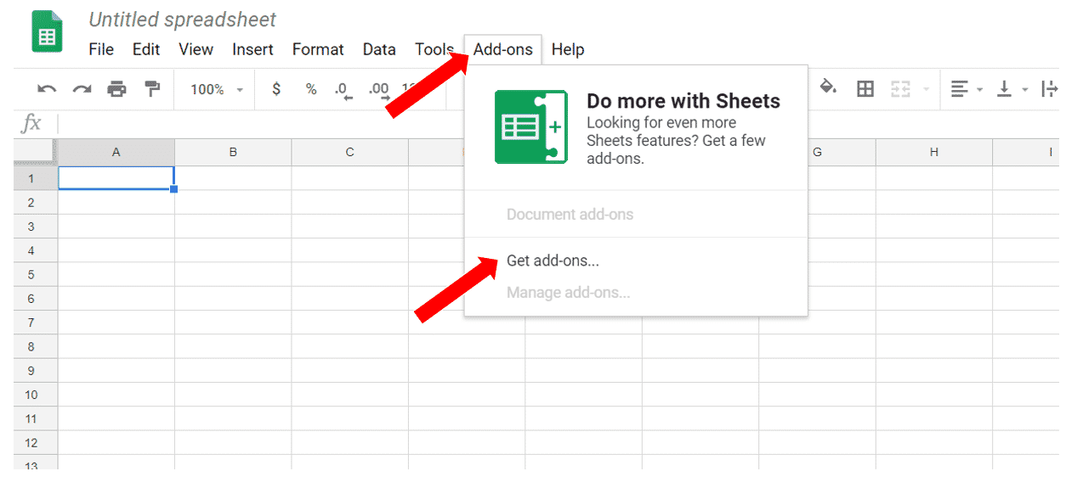Click the Fill color paint bucket
The height and width of the screenshot is (488, 1083).
point(828,87)
